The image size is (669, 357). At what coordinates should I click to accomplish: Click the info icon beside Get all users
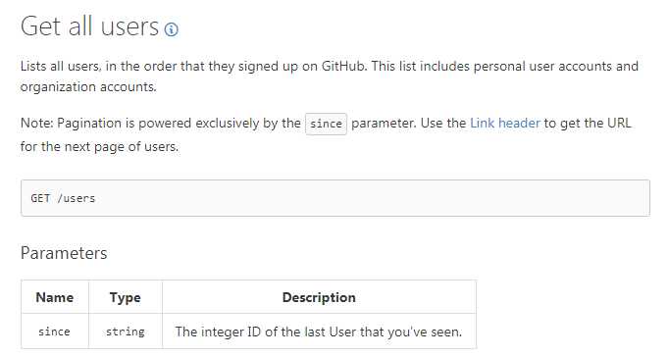tap(171, 29)
